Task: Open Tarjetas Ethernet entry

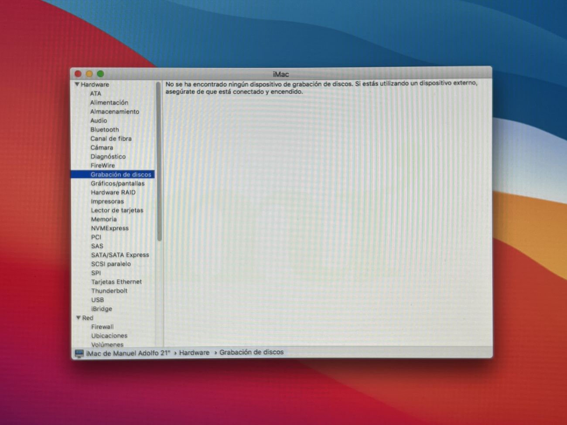Action: 116,282
